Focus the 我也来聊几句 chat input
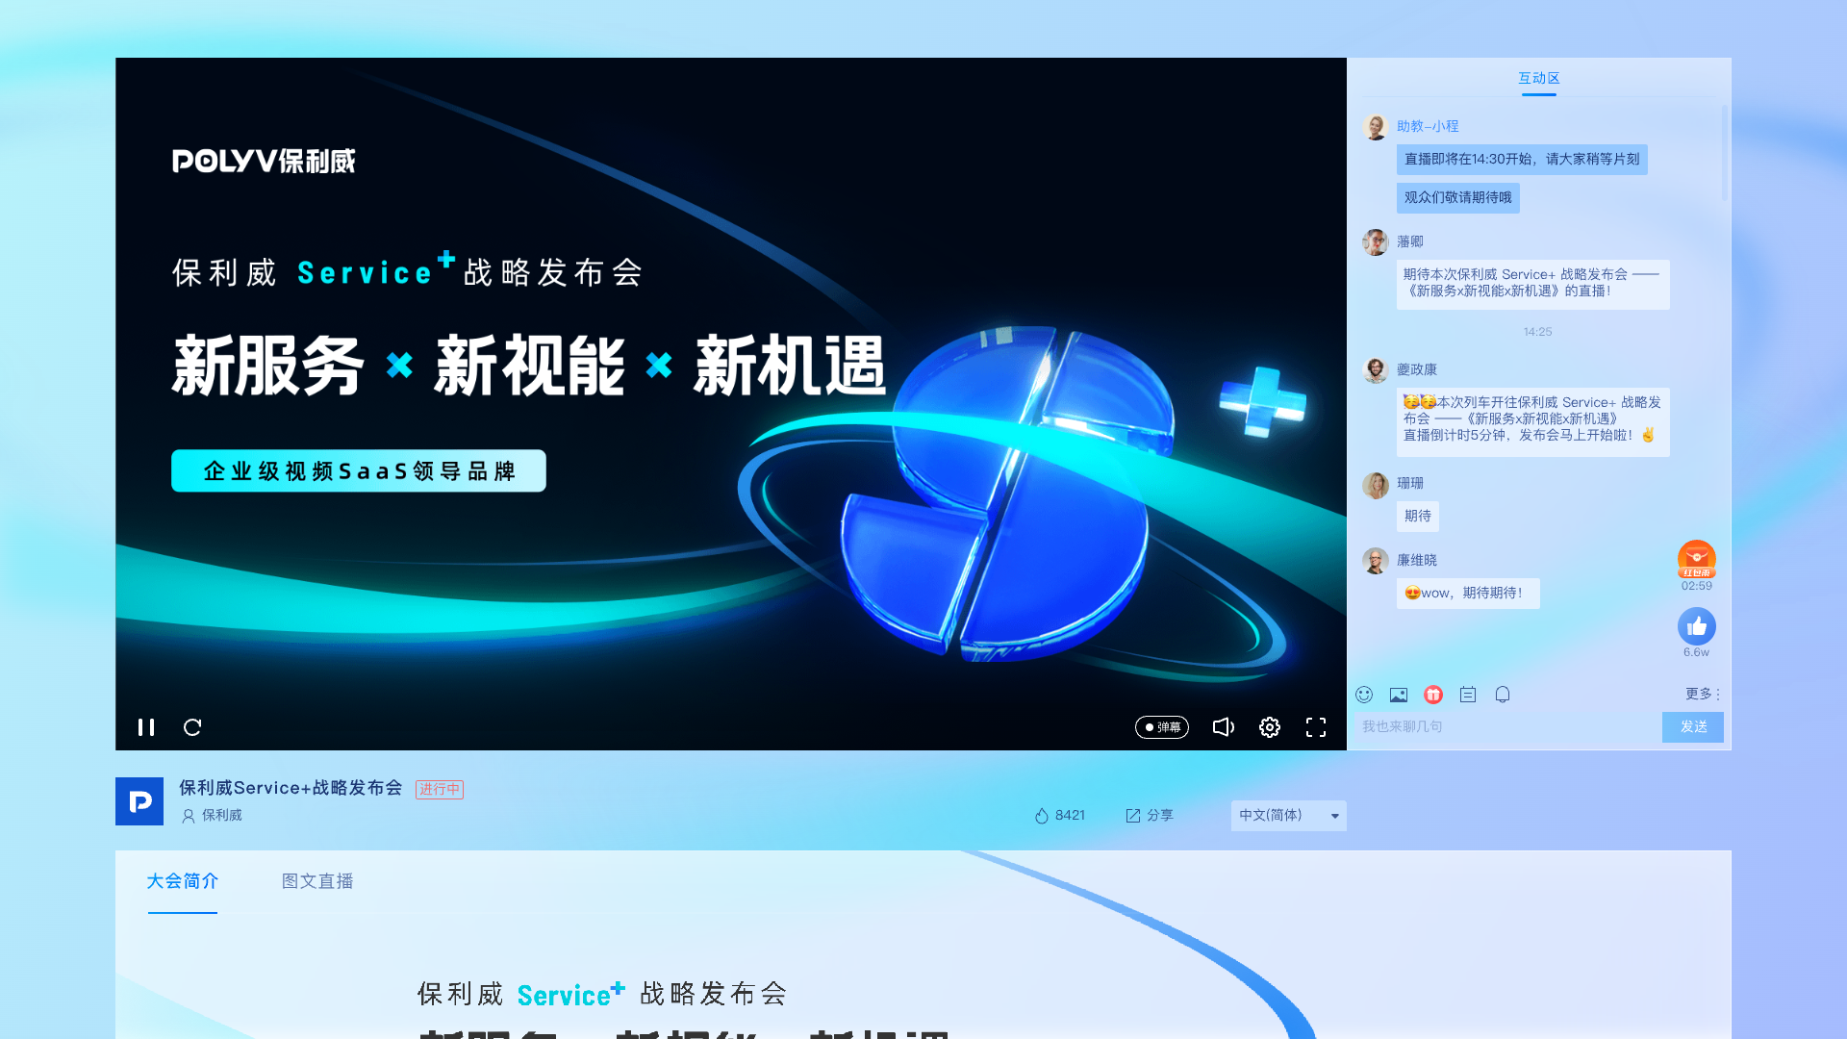Image resolution: width=1847 pixels, height=1039 pixels. pyautogui.click(x=1508, y=726)
